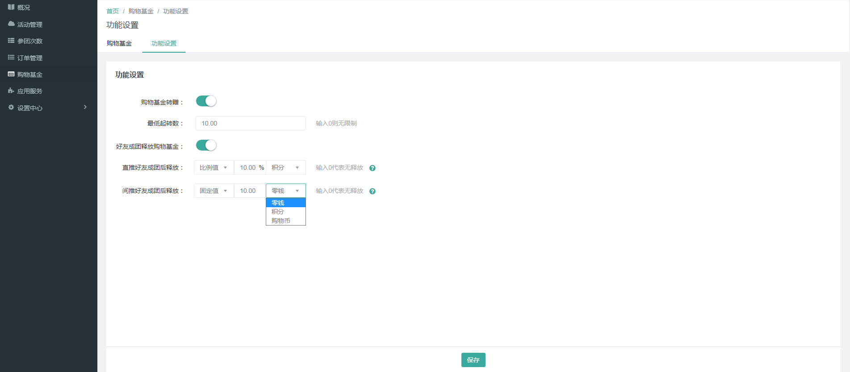
Task: Select 购物币 from the open dropdown list
Action: (281, 221)
